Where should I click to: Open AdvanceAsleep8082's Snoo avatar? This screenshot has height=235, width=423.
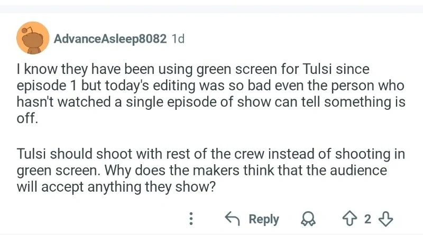pyautogui.click(x=33, y=39)
